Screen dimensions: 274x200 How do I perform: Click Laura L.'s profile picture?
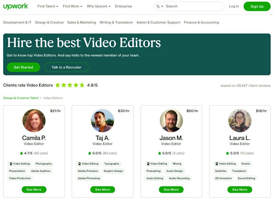[x=240, y=120]
